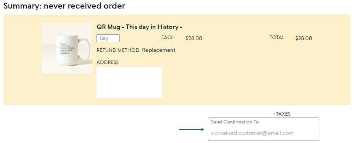Click the ADDRESS label above the box
354x143 pixels.
coord(108,62)
